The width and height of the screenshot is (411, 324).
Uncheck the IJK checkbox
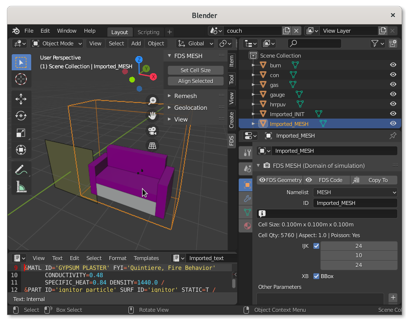tap(316, 246)
